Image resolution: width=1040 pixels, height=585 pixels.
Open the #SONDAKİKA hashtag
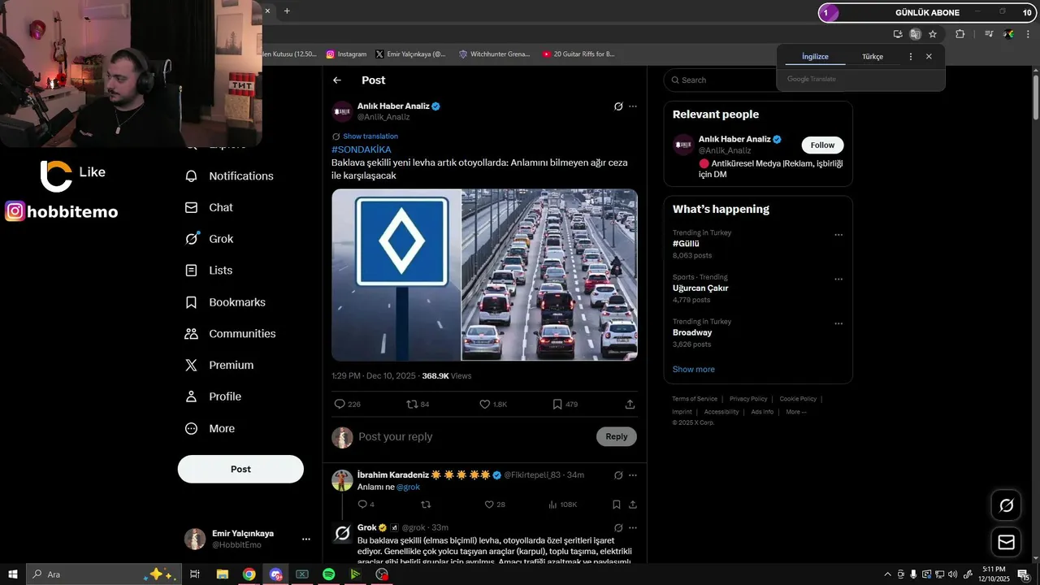362,150
